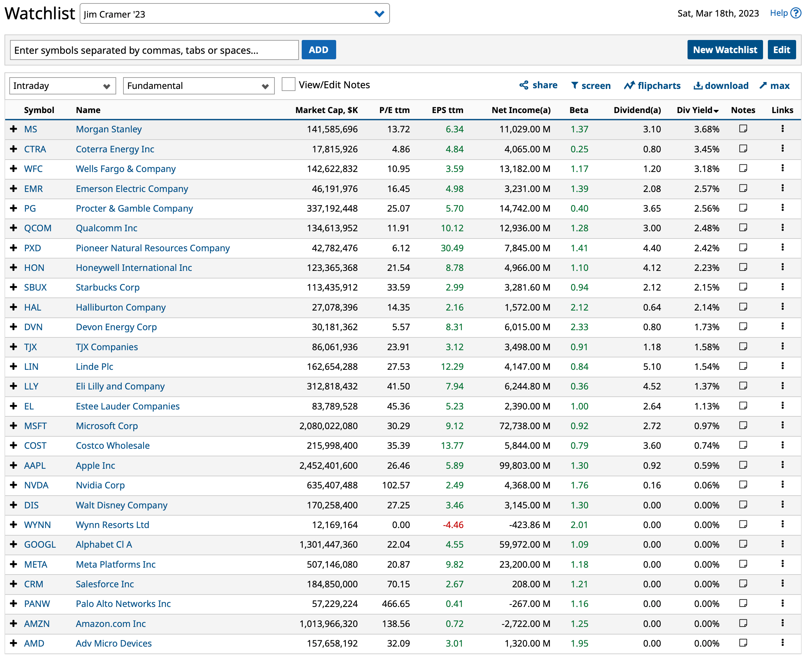Open the notes icon for Qualcomm row

click(x=743, y=228)
